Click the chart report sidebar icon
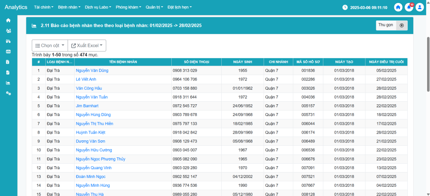This screenshot has width=430, height=196. 8,83
